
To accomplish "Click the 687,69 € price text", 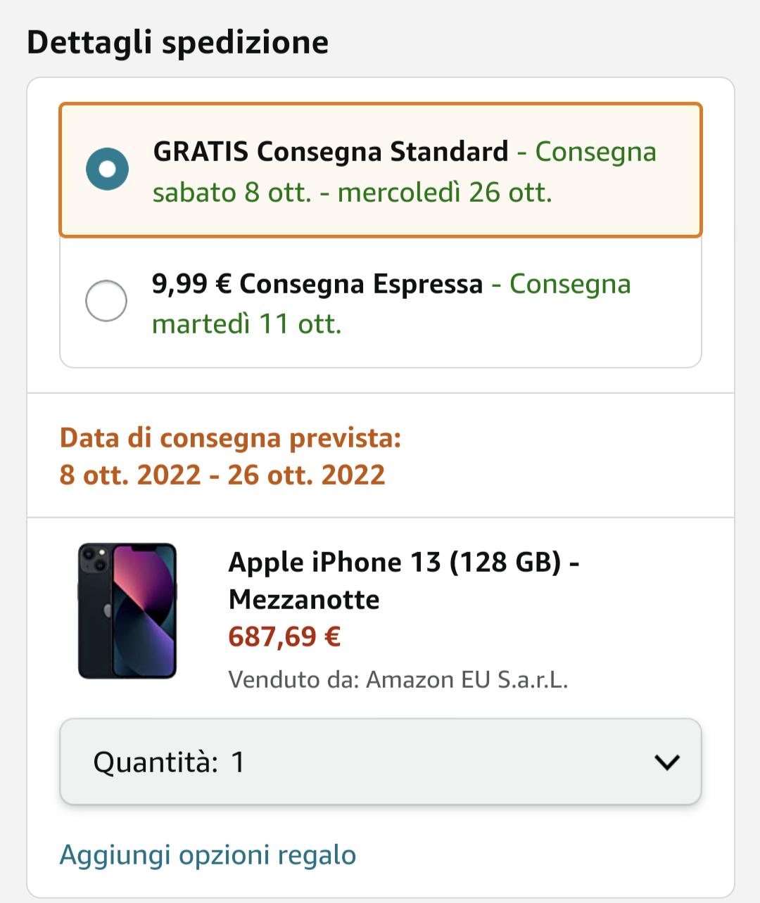I will (284, 637).
